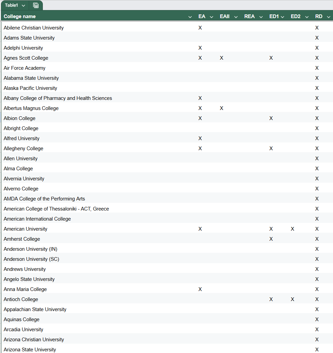Click the table view icon beside Table1
The width and height of the screenshot is (333, 353).
coord(36,5)
